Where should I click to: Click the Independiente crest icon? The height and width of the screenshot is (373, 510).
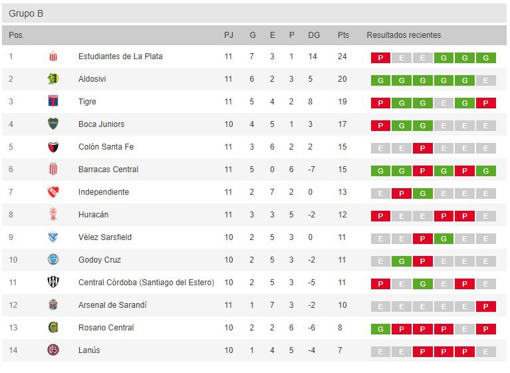53,192
